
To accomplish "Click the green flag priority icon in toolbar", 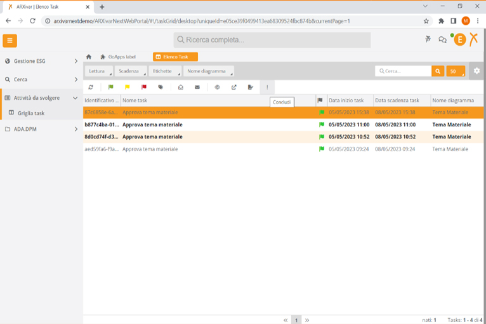I will coord(110,87).
